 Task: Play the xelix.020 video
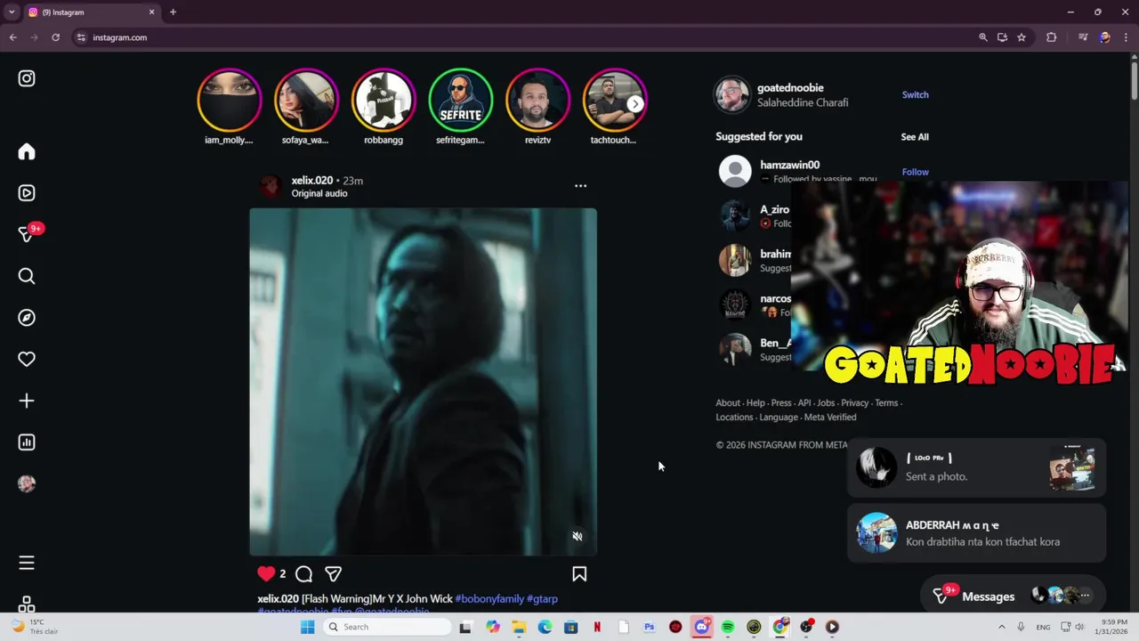point(423,382)
